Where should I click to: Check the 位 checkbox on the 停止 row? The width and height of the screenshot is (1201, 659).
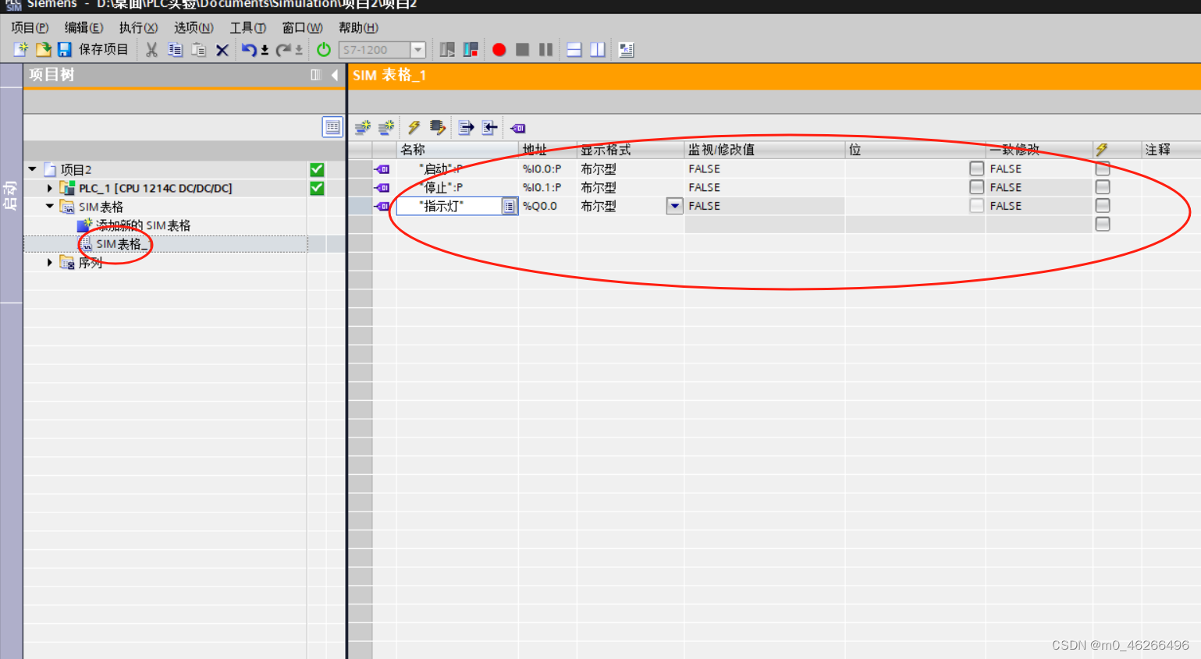pos(975,186)
